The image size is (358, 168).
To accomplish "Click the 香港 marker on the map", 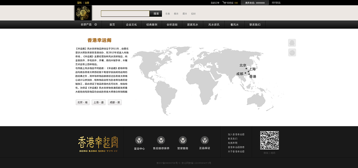I will 249,74.
